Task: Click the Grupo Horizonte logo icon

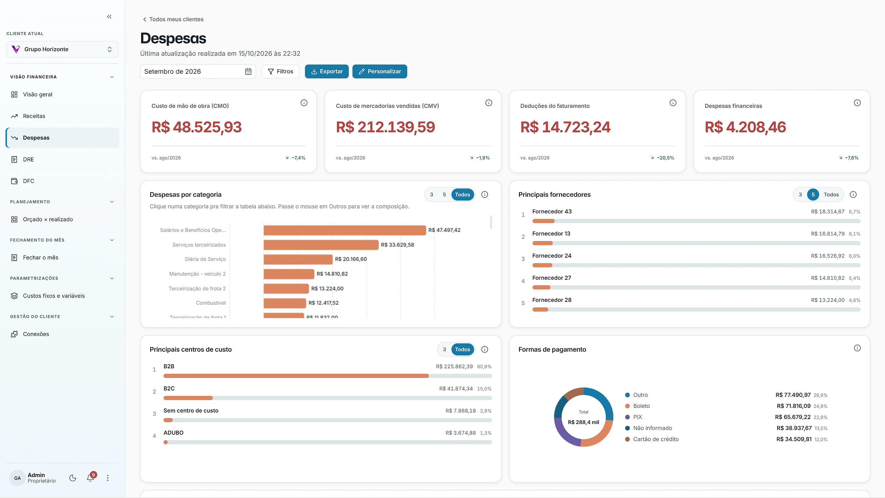Action: (x=16, y=49)
